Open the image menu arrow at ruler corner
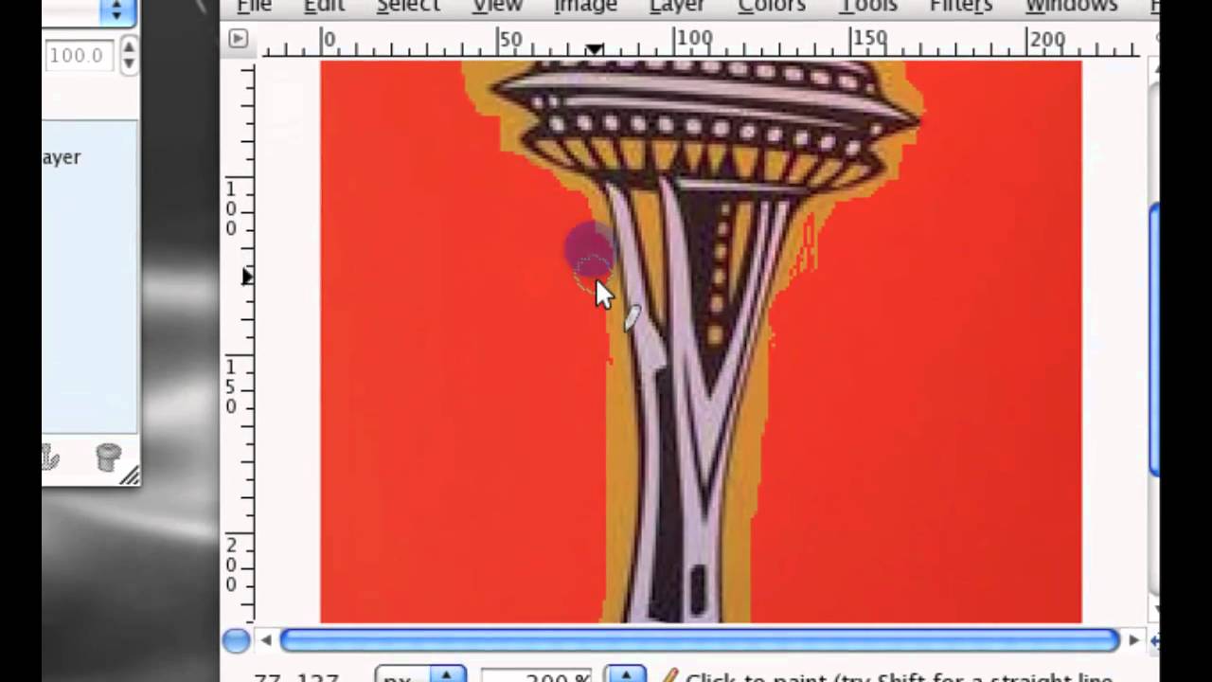 point(238,39)
